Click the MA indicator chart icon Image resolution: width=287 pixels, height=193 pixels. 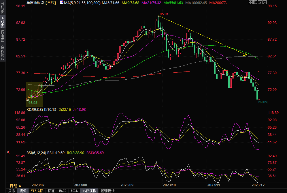click(x=61, y=3)
